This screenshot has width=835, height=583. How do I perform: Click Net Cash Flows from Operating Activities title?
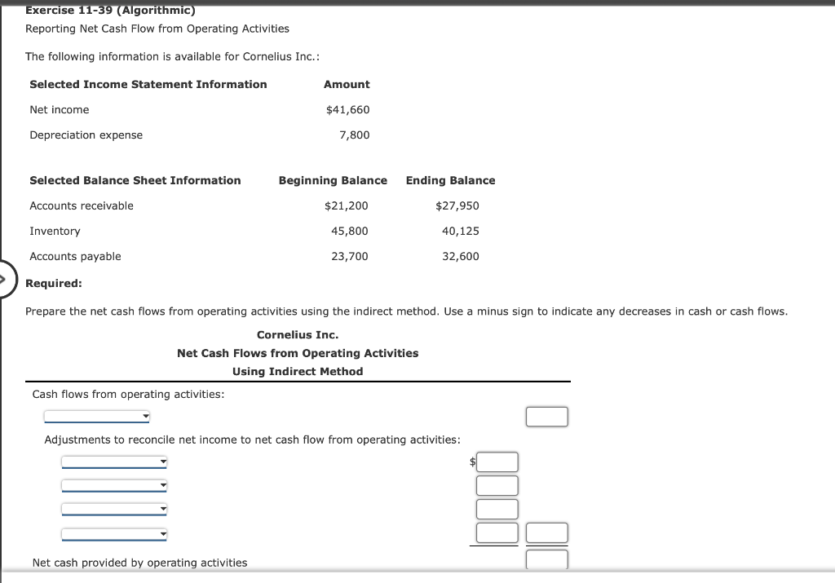tap(298, 353)
